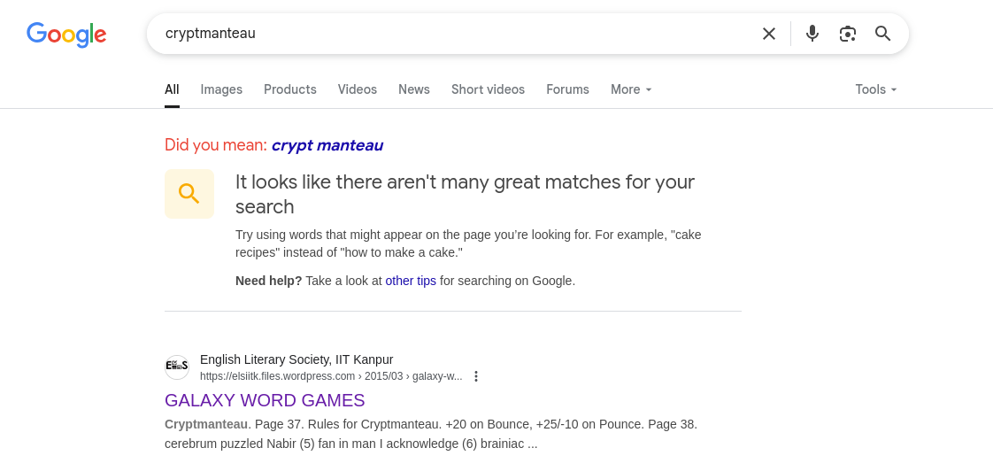
Task: Submit search with magnifying glass icon
Action: coord(882,34)
